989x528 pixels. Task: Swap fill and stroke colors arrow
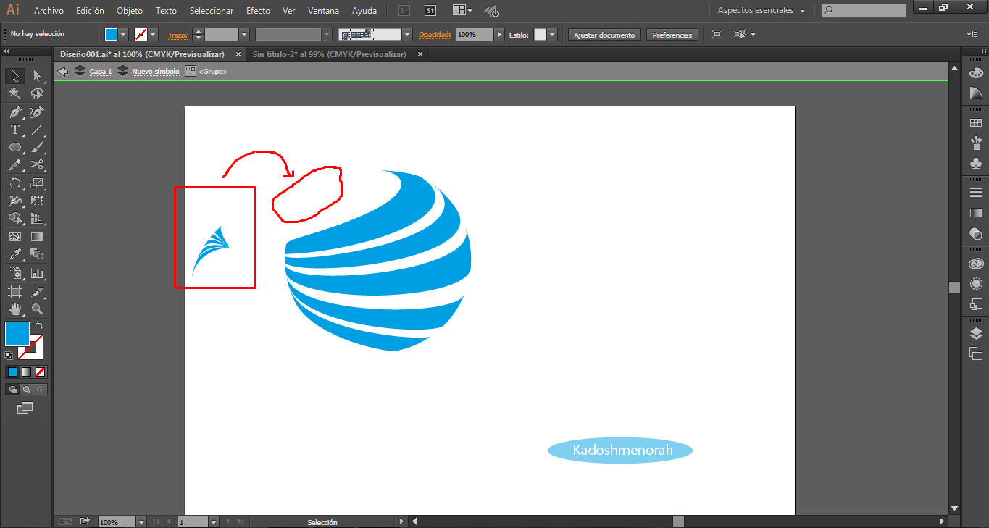[x=40, y=325]
